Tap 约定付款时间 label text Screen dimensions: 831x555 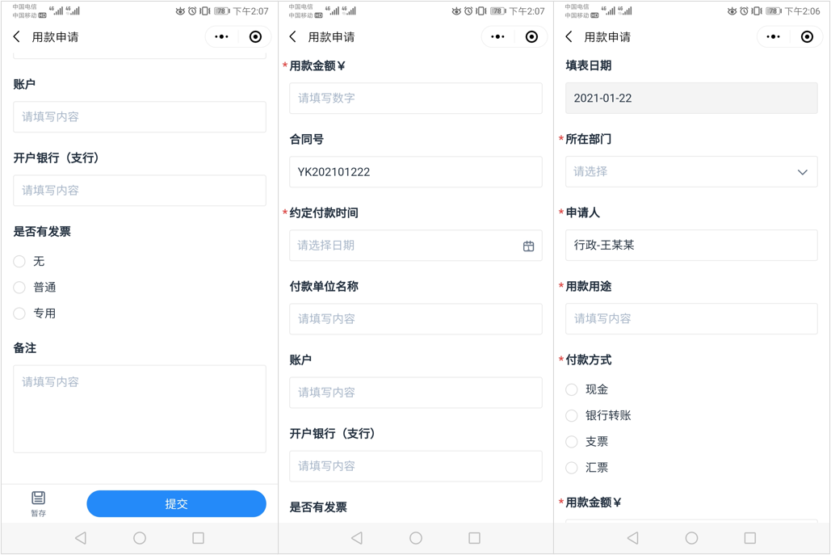[x=324, y=213]
